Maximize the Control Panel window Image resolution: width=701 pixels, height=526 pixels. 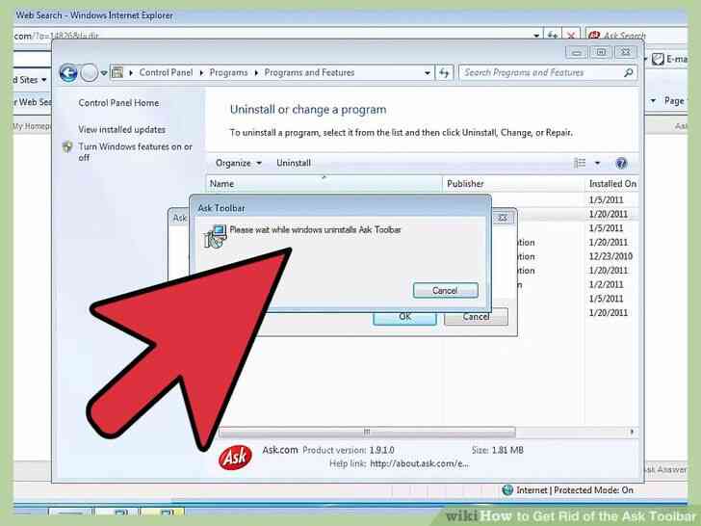coord(601,52)
